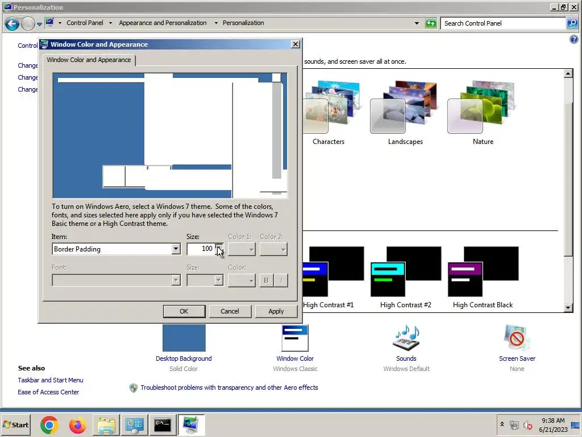Viewport: 582px width, 437px height.
Task: Click the font Color swatch dropdown
Action: coord(241,280)
